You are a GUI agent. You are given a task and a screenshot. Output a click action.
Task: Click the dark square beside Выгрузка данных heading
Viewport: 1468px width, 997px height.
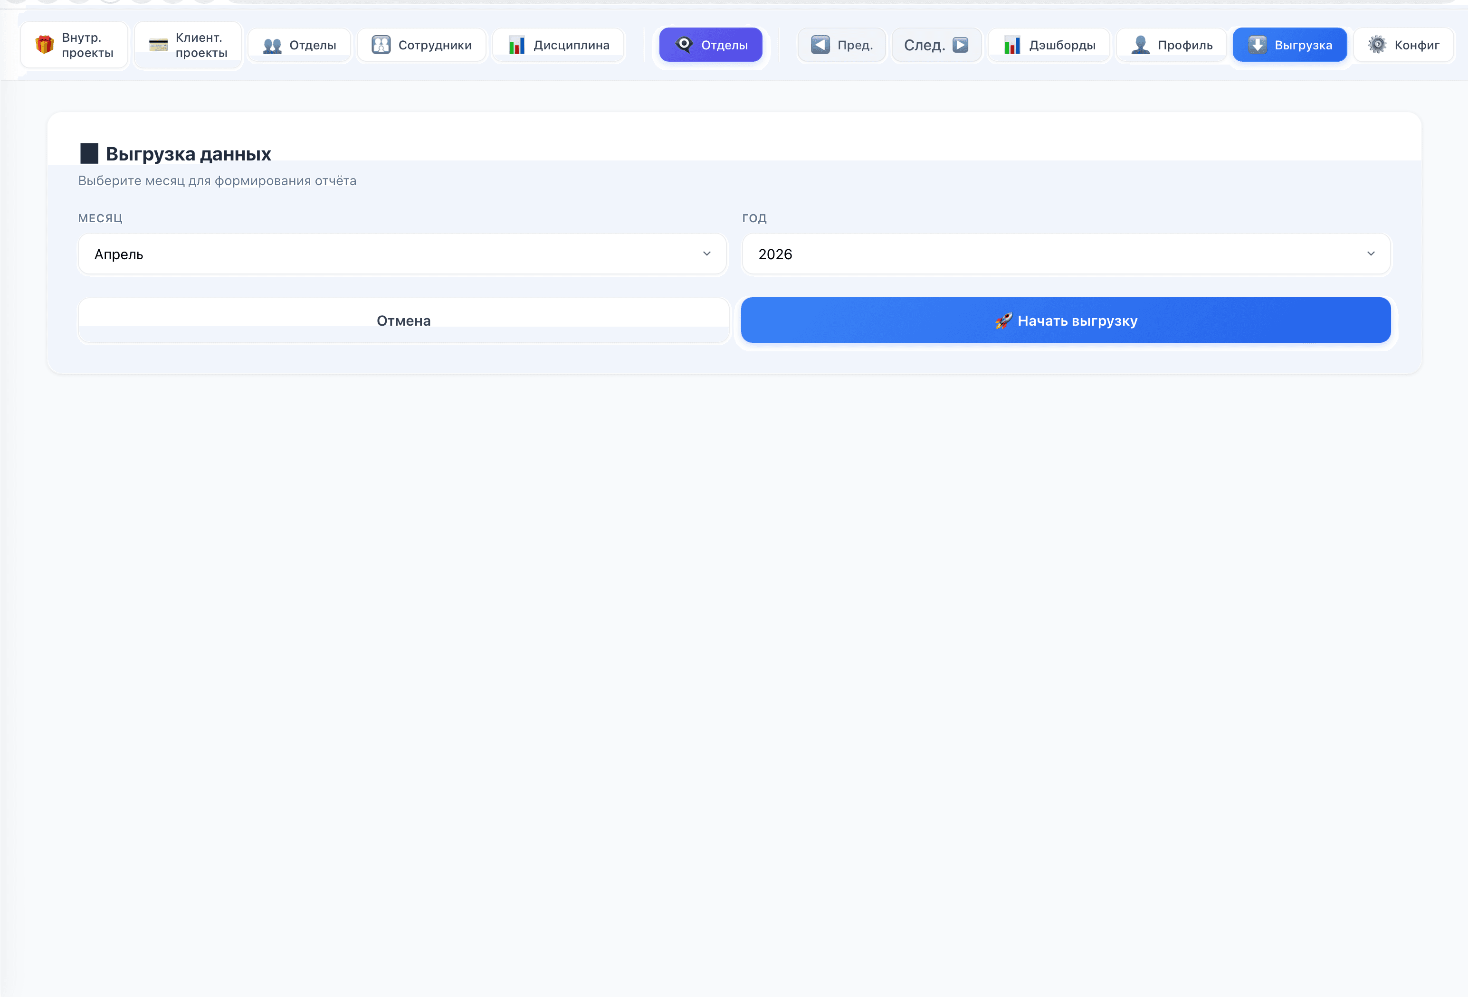pyautogui.click(x=89, y=153)
